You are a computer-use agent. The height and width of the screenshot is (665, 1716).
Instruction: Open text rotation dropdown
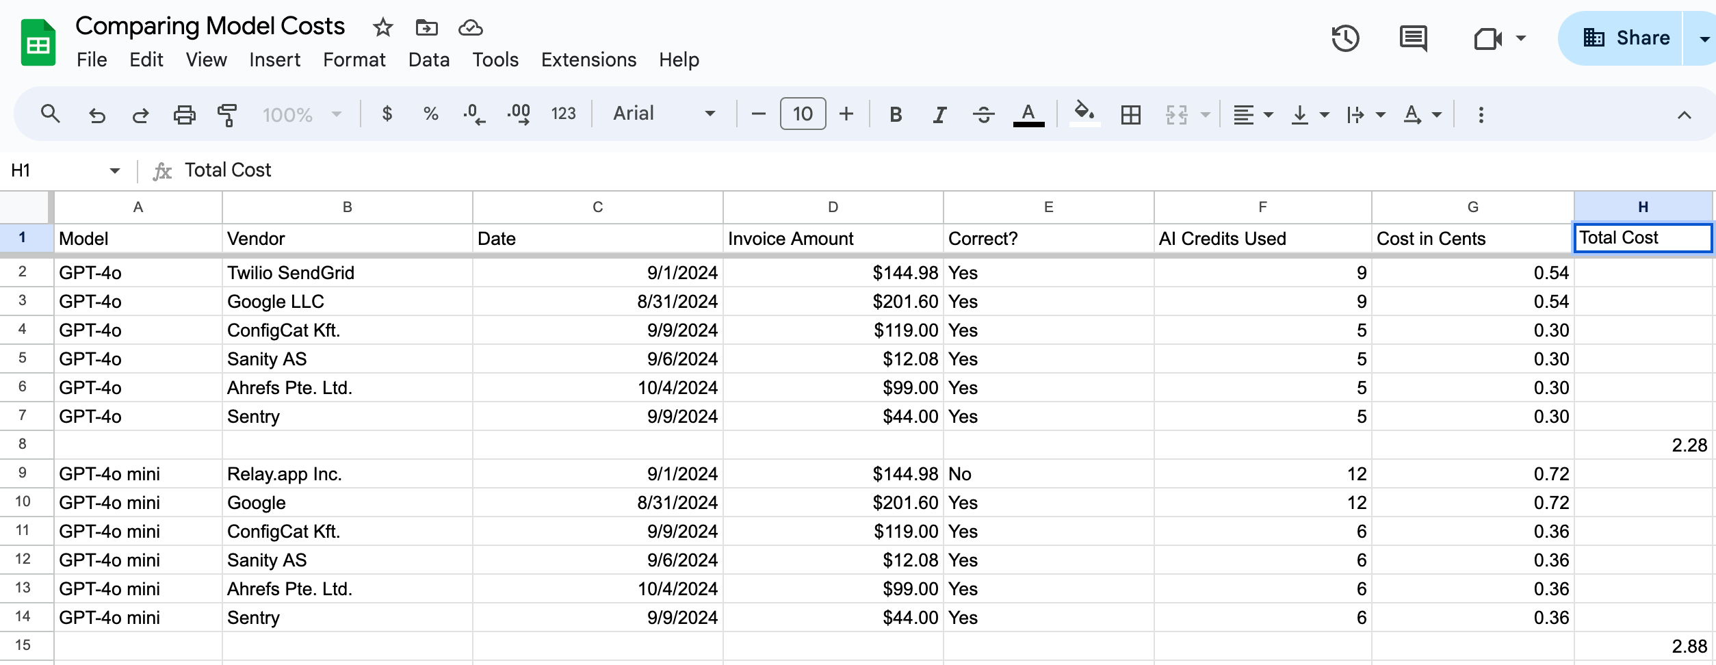click(1422, 114)
